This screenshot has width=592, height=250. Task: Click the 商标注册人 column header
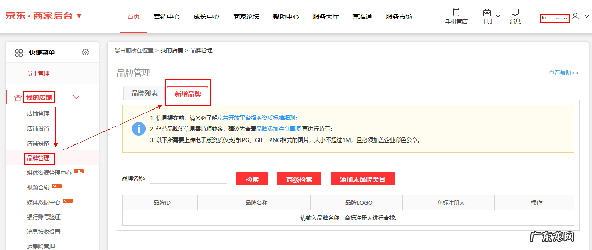(x=449, y=203)
